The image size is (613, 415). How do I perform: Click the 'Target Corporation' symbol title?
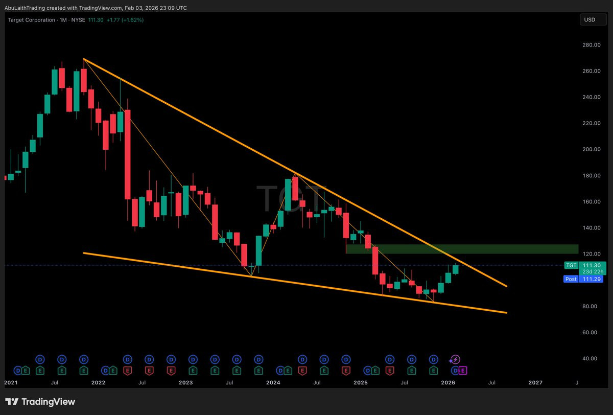click(x=31, y=20)
